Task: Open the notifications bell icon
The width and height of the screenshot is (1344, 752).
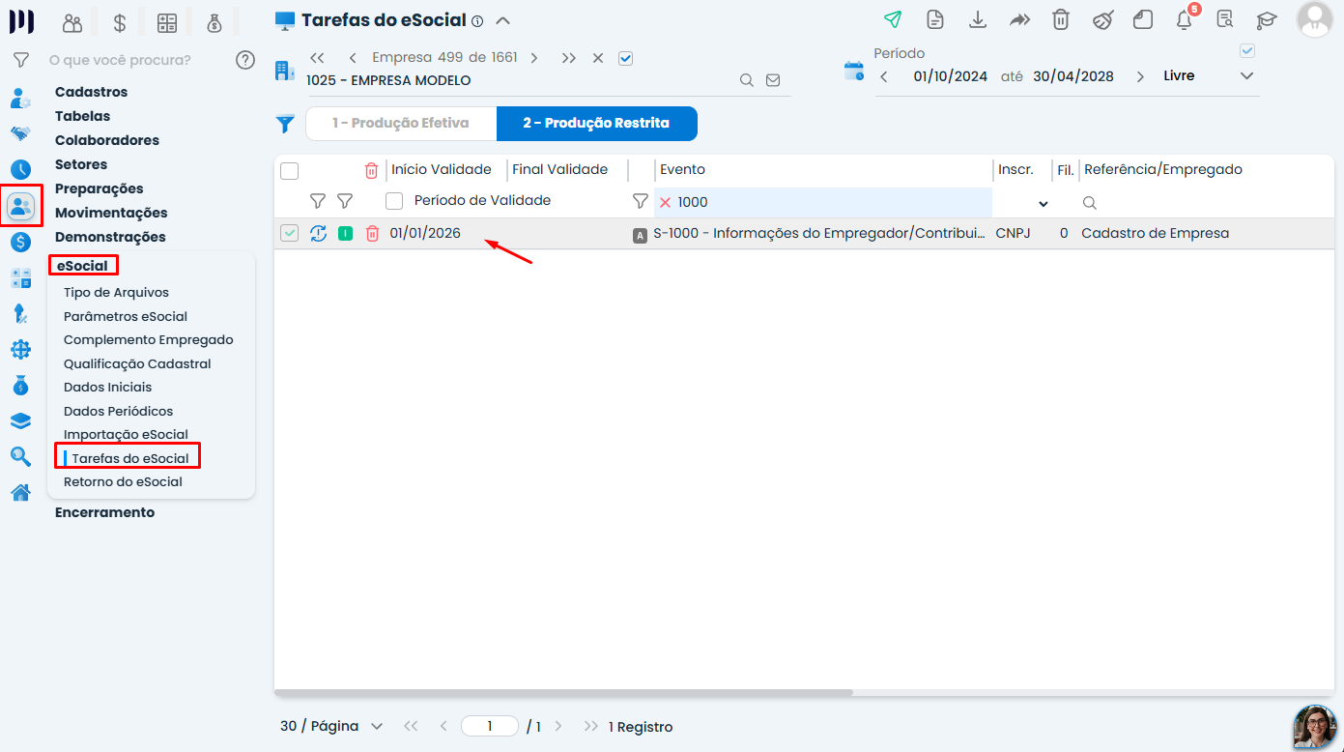Action: coord(1184,19)
